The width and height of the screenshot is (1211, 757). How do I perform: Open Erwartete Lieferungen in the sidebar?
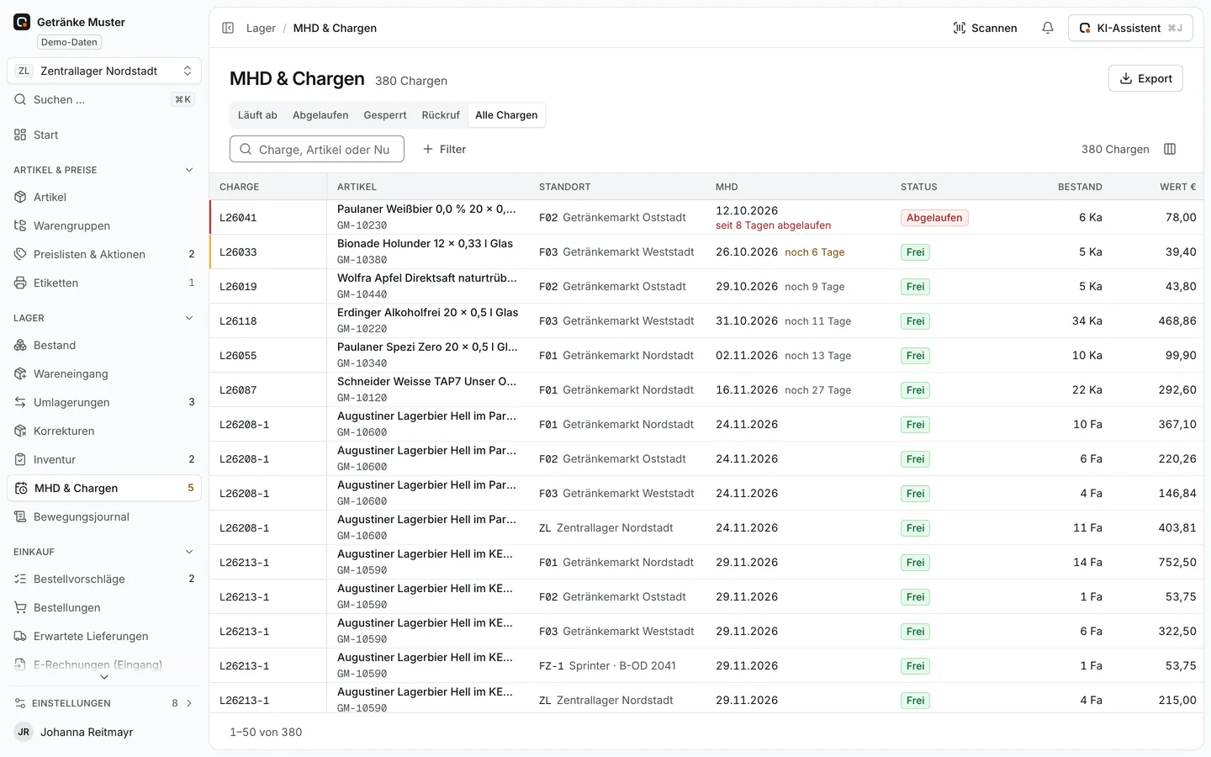point(104,636)
